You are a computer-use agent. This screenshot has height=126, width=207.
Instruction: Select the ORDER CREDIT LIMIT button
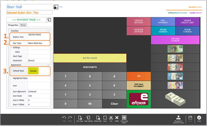click(x=187, y=22)
